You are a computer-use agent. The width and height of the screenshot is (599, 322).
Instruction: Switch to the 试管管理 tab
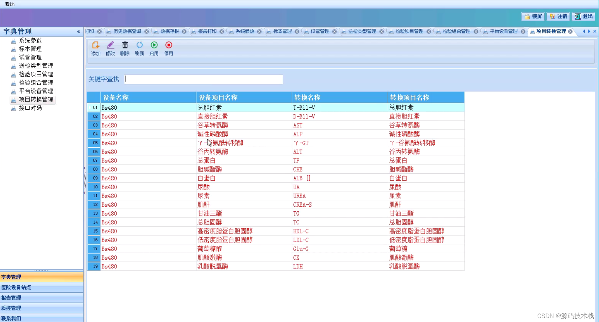[320, 31]
